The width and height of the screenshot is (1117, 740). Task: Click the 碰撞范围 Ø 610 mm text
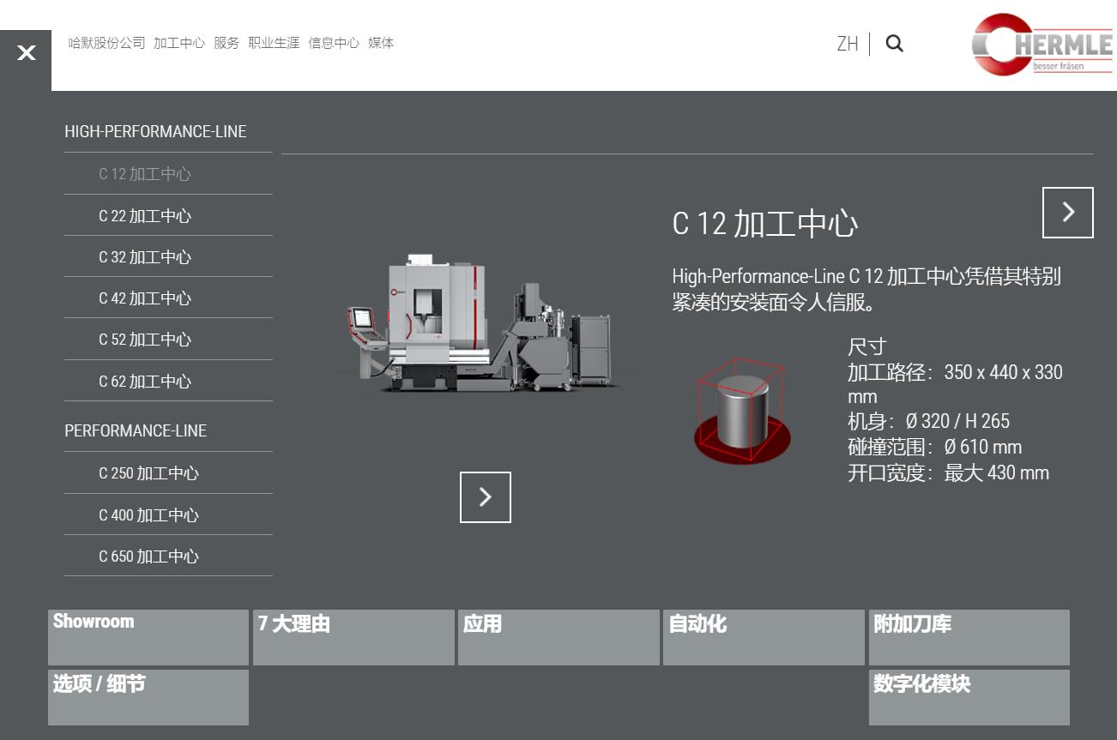pyautogui.click(x=934, y=447)
